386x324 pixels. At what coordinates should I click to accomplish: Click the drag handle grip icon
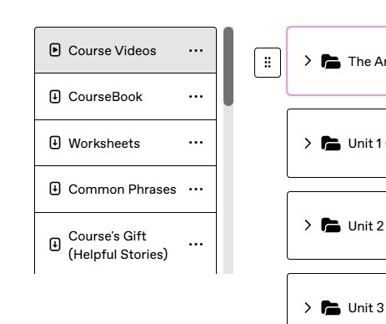(x=268, y=63)
